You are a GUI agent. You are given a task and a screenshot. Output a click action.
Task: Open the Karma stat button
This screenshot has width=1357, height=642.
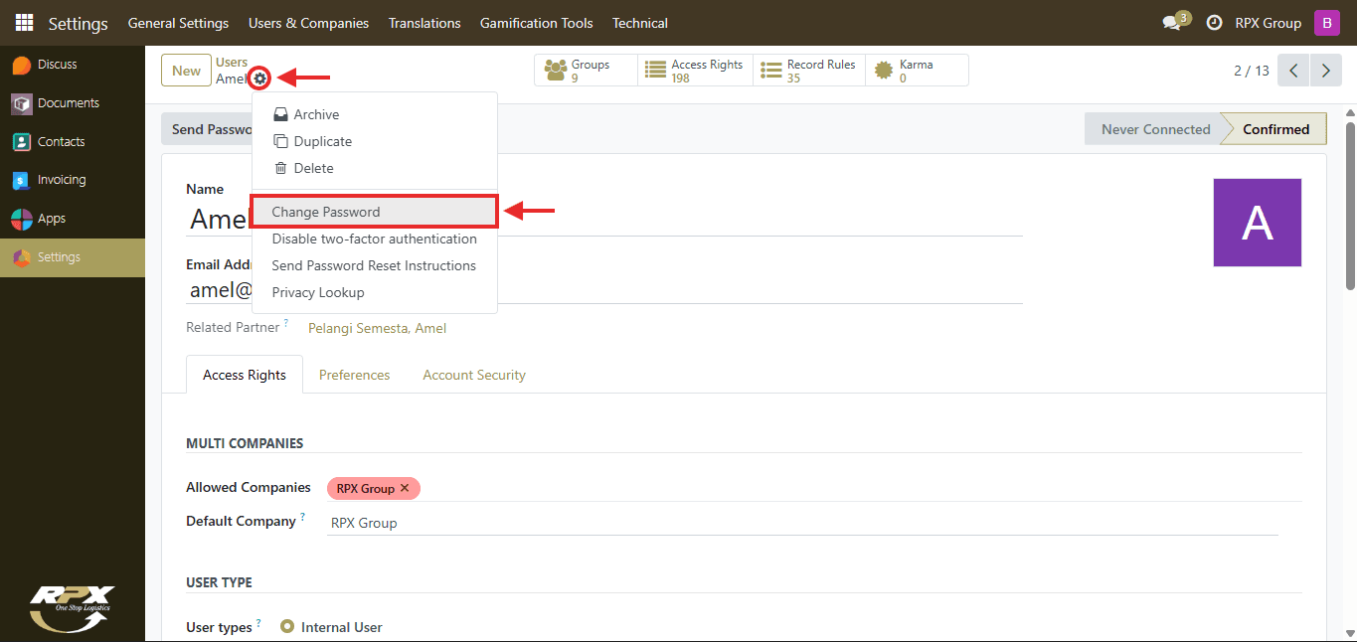pos(917,71)
